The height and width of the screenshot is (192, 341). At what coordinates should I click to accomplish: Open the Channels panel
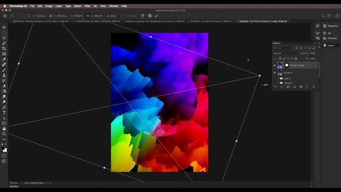[330, 38]
